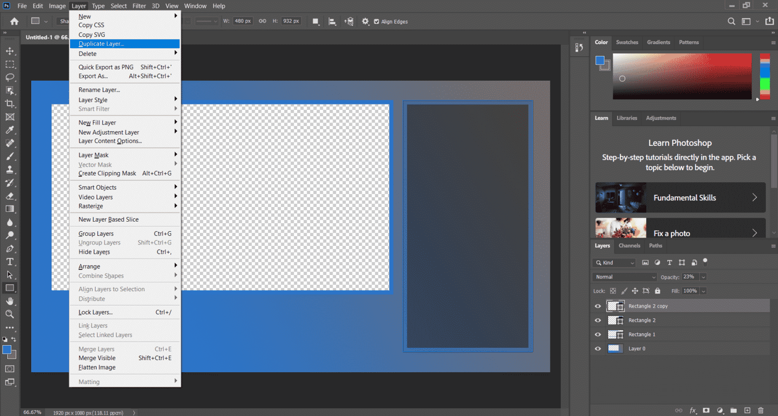Choose Duplicate Layer from menu
This screenshot has height=416, width=778.
coord(125,44)
